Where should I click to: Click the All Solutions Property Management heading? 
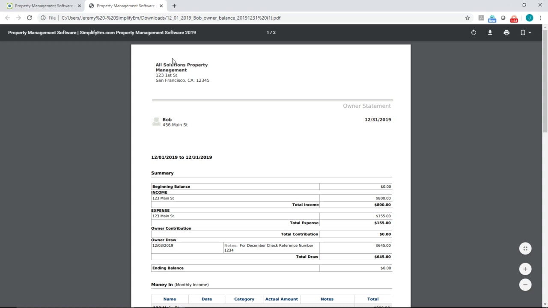182,68
